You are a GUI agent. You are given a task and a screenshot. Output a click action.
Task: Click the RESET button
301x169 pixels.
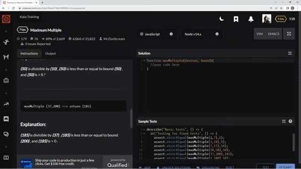[230, 167]
